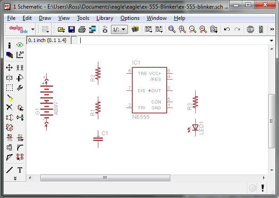The width and height of the screenshot is (279, 198).
Task: Open the Draw menu
Action: pyautogui.click(x=45, y=18)
